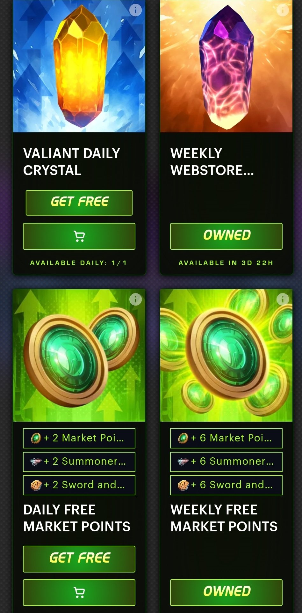Click Get Free for Valiant Daily Crystal
This screenshot has width=302, height=613.
pyautogui.click(x=79, y=203)
